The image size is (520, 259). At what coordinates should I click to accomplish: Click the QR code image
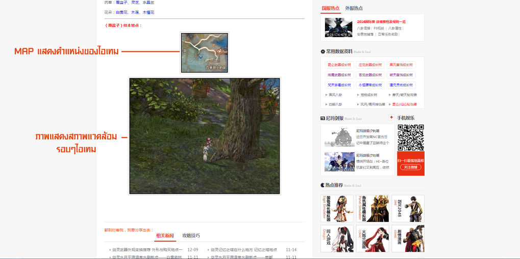pyautogui.click(x=411, y=137)
